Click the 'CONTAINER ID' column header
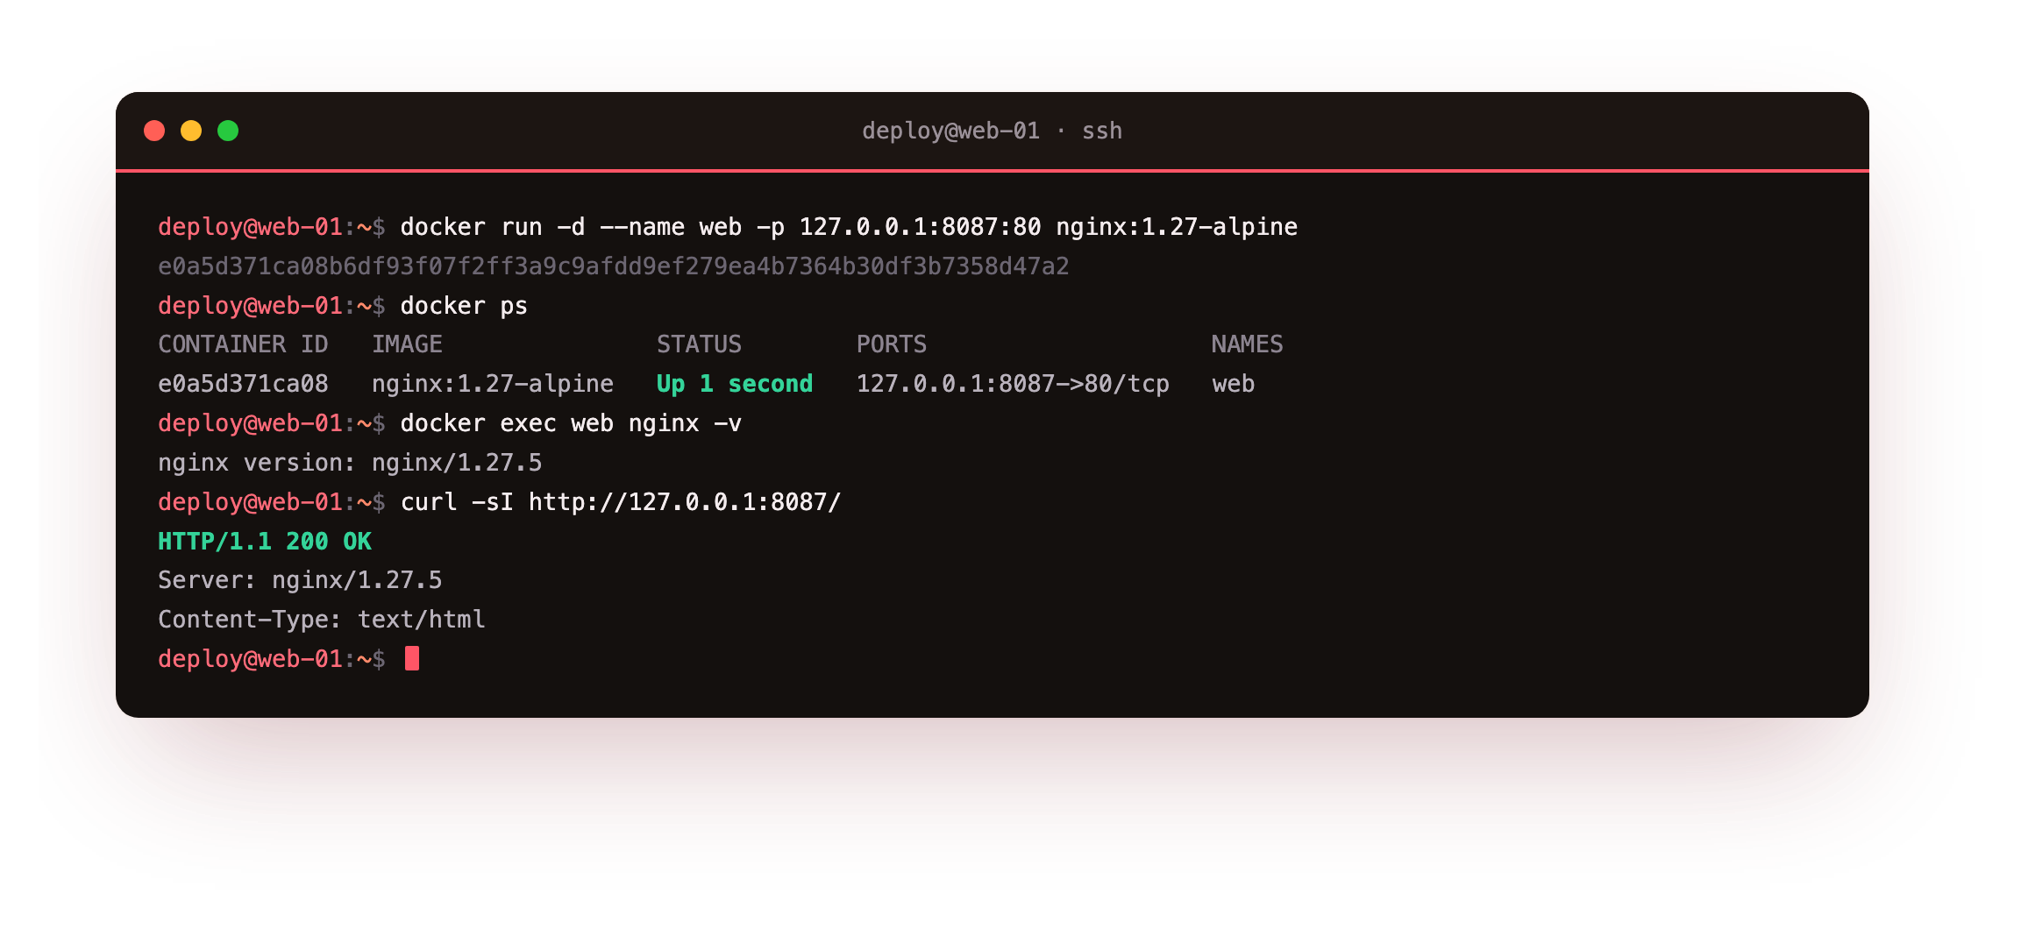This screenshot has width=2021, height=929. (243, 344)
